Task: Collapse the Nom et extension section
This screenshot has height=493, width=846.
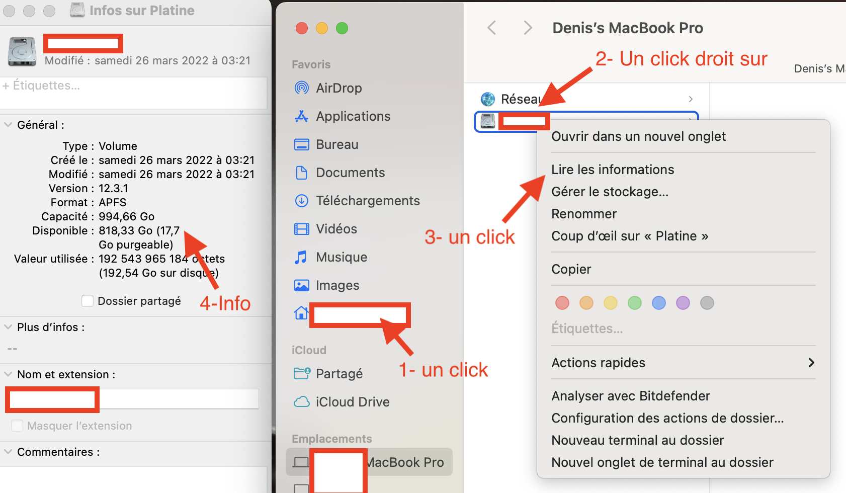Action: (x=8, y=374)
